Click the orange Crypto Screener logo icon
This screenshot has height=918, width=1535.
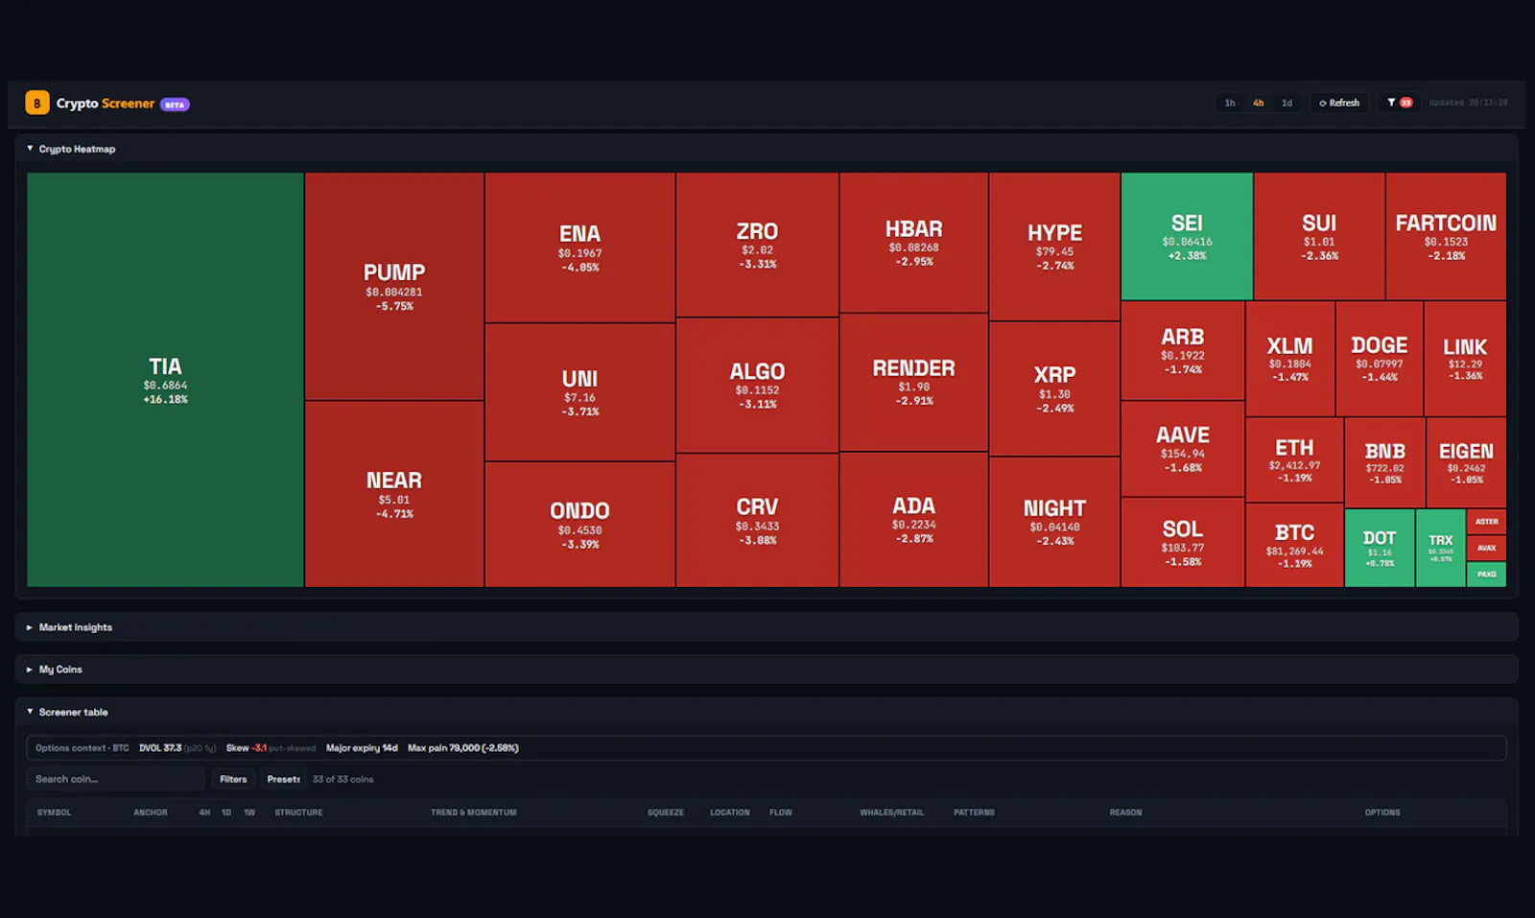coord(37,103)
